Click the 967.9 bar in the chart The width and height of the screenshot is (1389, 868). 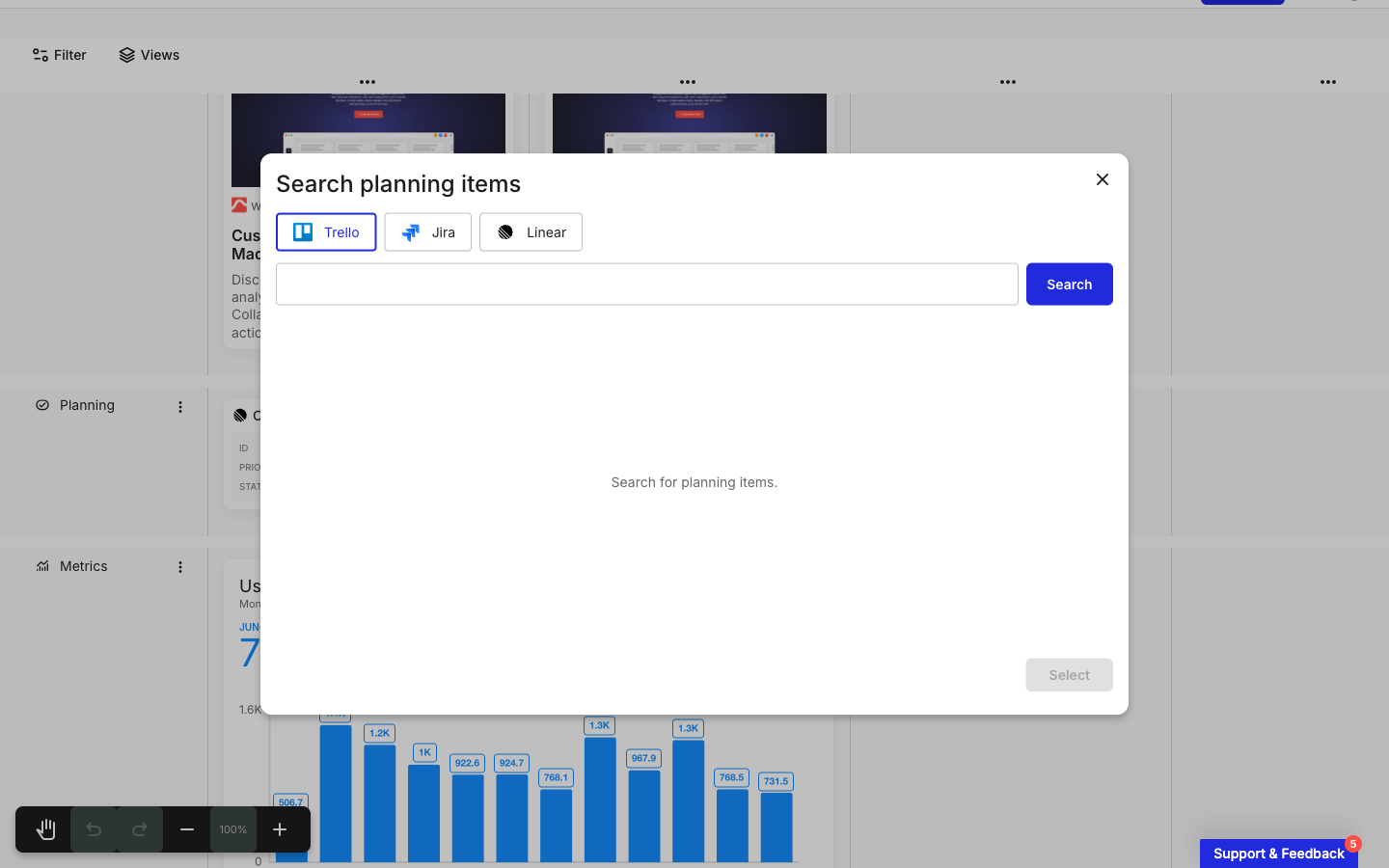point(644,816)
